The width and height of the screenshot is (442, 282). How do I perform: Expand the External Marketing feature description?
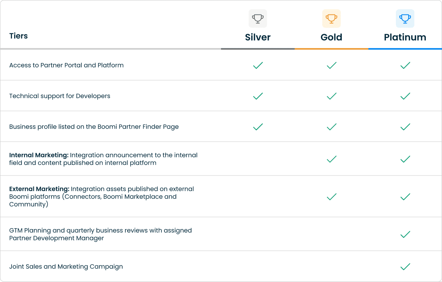[101, 196]
